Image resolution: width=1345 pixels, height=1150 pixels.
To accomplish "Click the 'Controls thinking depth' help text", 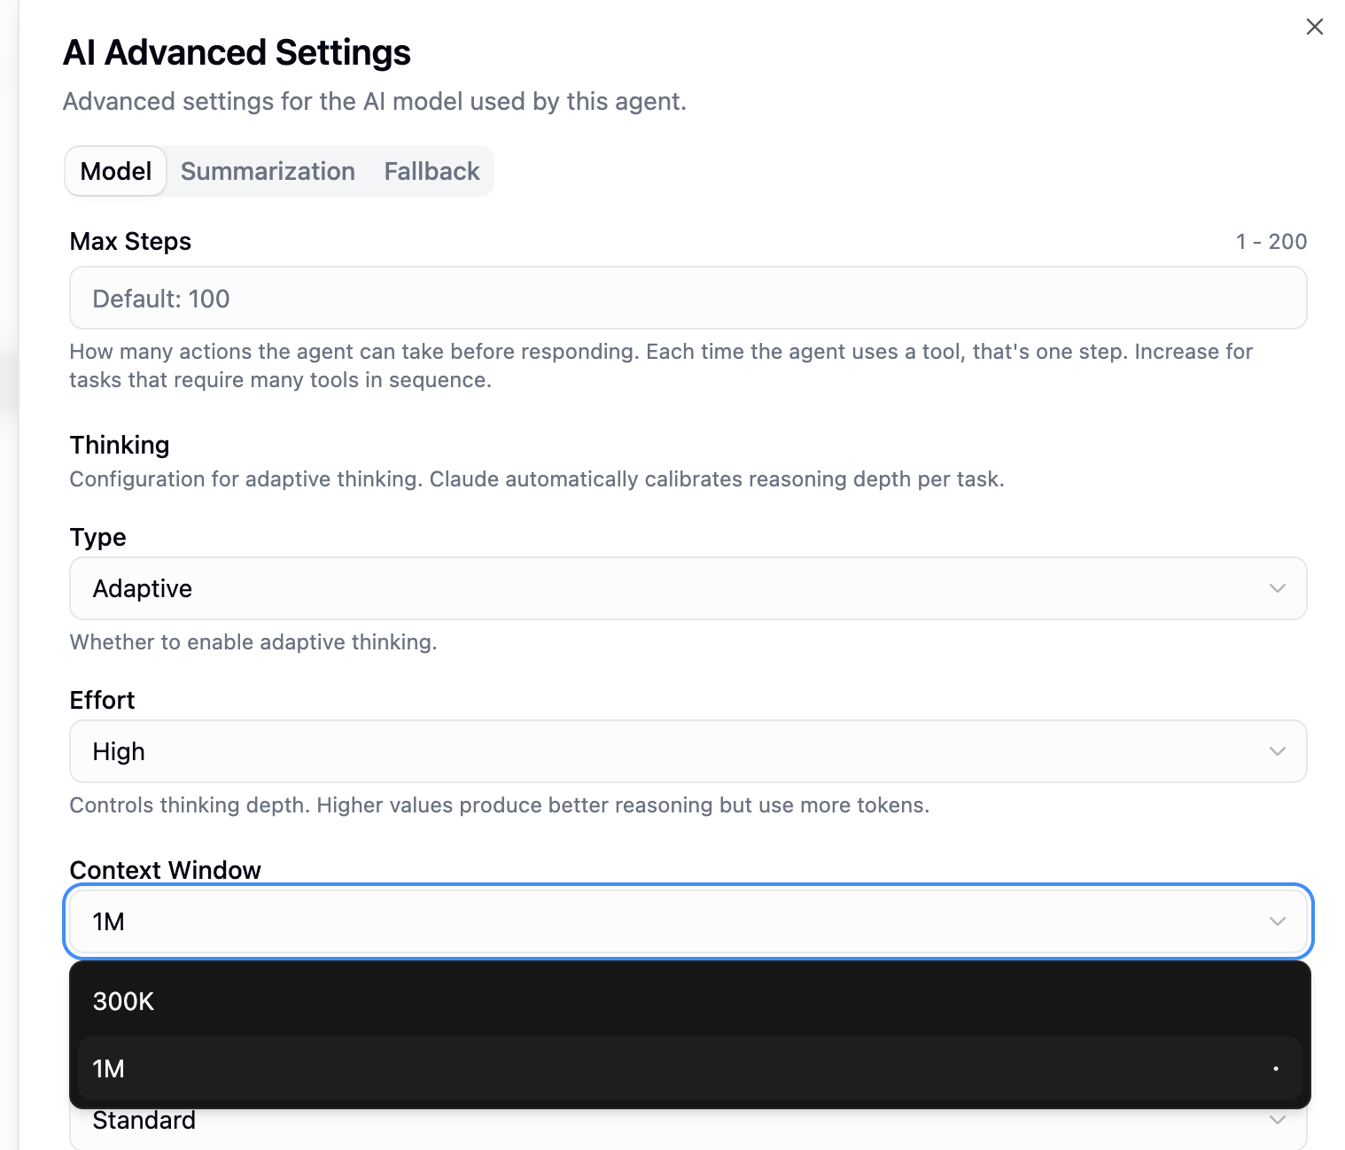I will [x=500, y=805].
